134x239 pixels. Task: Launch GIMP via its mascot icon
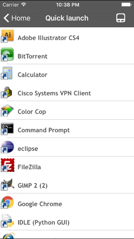8,184
